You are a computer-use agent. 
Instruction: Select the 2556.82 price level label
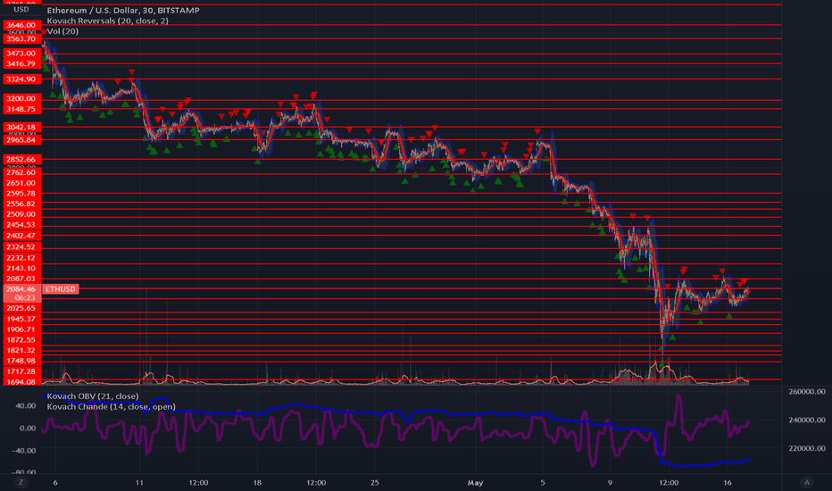[x=21, y=204]
